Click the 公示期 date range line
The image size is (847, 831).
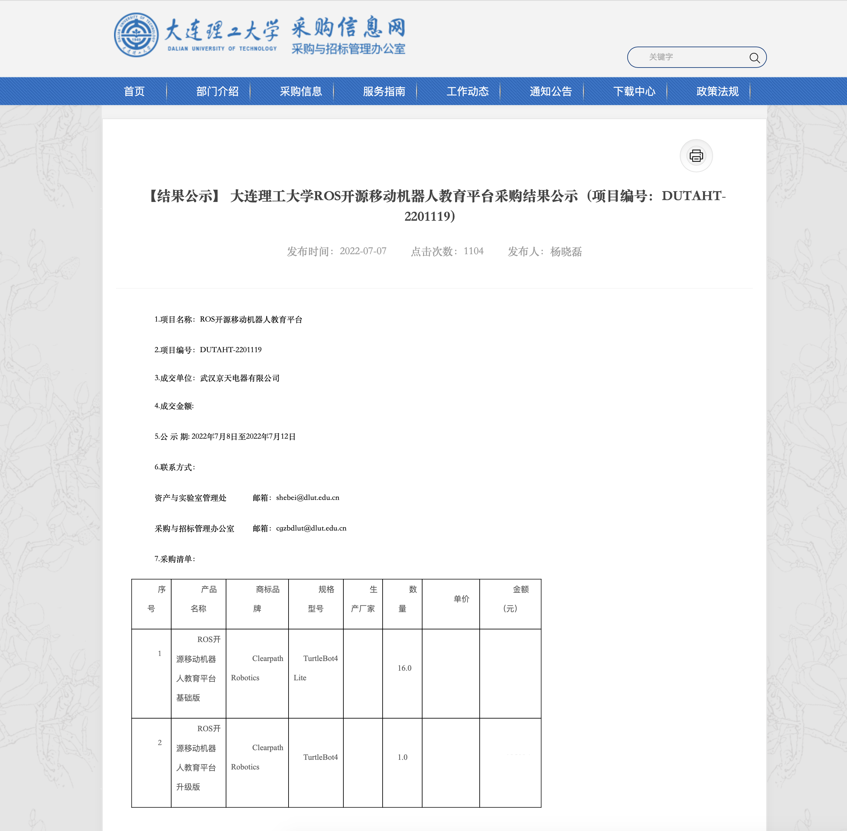click(x=225, y=436)
